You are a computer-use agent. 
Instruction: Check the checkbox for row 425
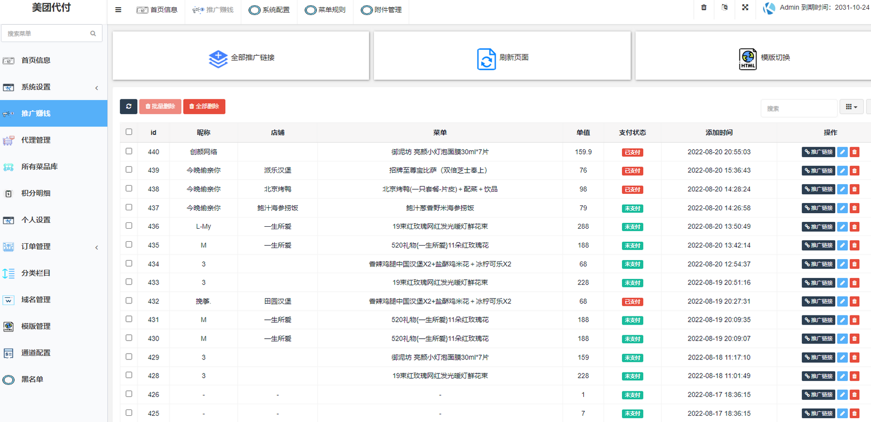[x=129, y=412]
